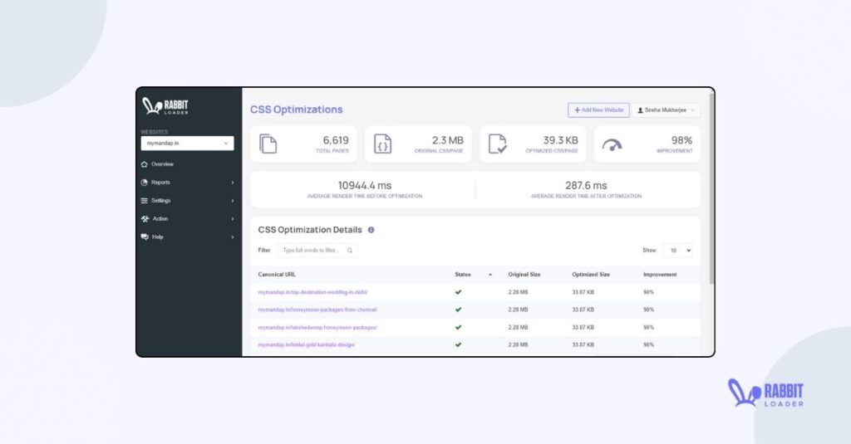This screenshot has height=444, width=851.
Task: Click the CSS Optimizations page heading
Action: (297, 110)
